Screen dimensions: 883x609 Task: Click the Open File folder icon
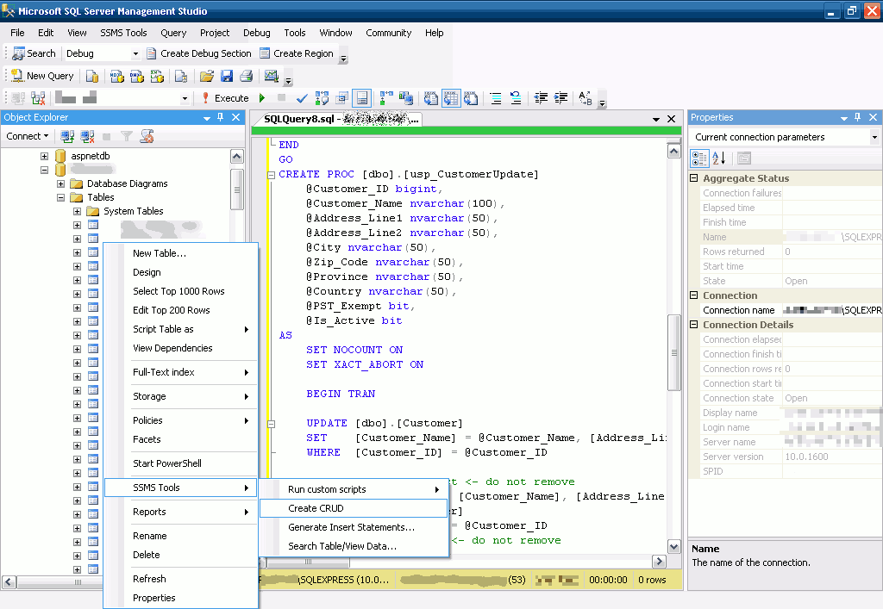(x=207, y=76)
